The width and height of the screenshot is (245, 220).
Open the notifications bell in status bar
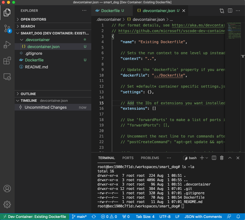(x=238, y=216)
